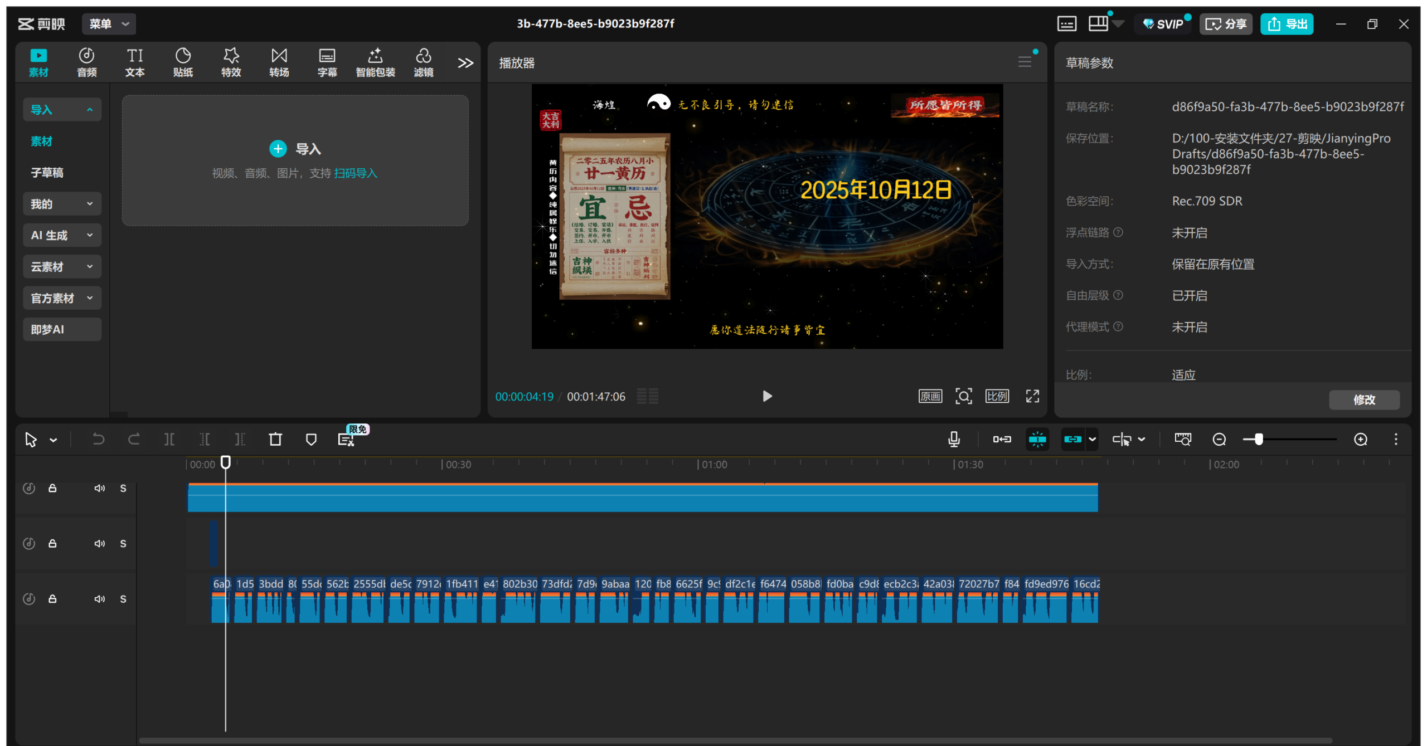The height and width of the screenshot is (746, 1427).
Task: Switch to the 特效 effects tab
Action: coord(231,62)
